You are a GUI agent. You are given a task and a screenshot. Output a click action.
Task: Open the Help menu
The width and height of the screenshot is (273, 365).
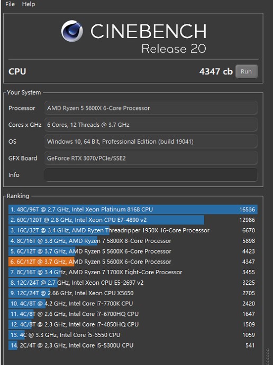coord(29,4)
